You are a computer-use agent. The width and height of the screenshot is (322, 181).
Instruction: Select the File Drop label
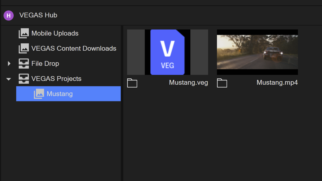click(45, 64)
